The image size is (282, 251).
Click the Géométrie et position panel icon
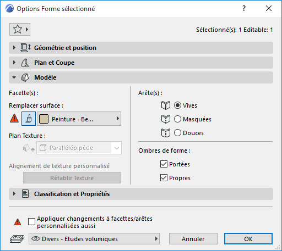click(25, 48)
